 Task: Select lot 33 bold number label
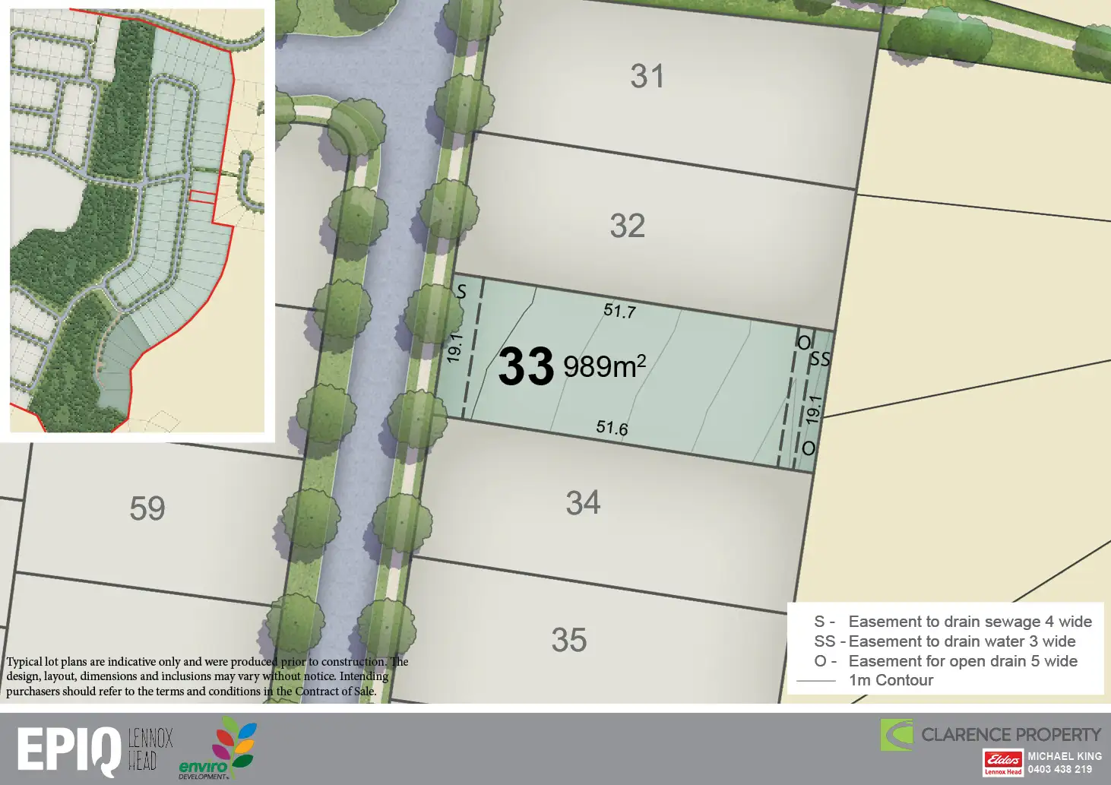526,367
